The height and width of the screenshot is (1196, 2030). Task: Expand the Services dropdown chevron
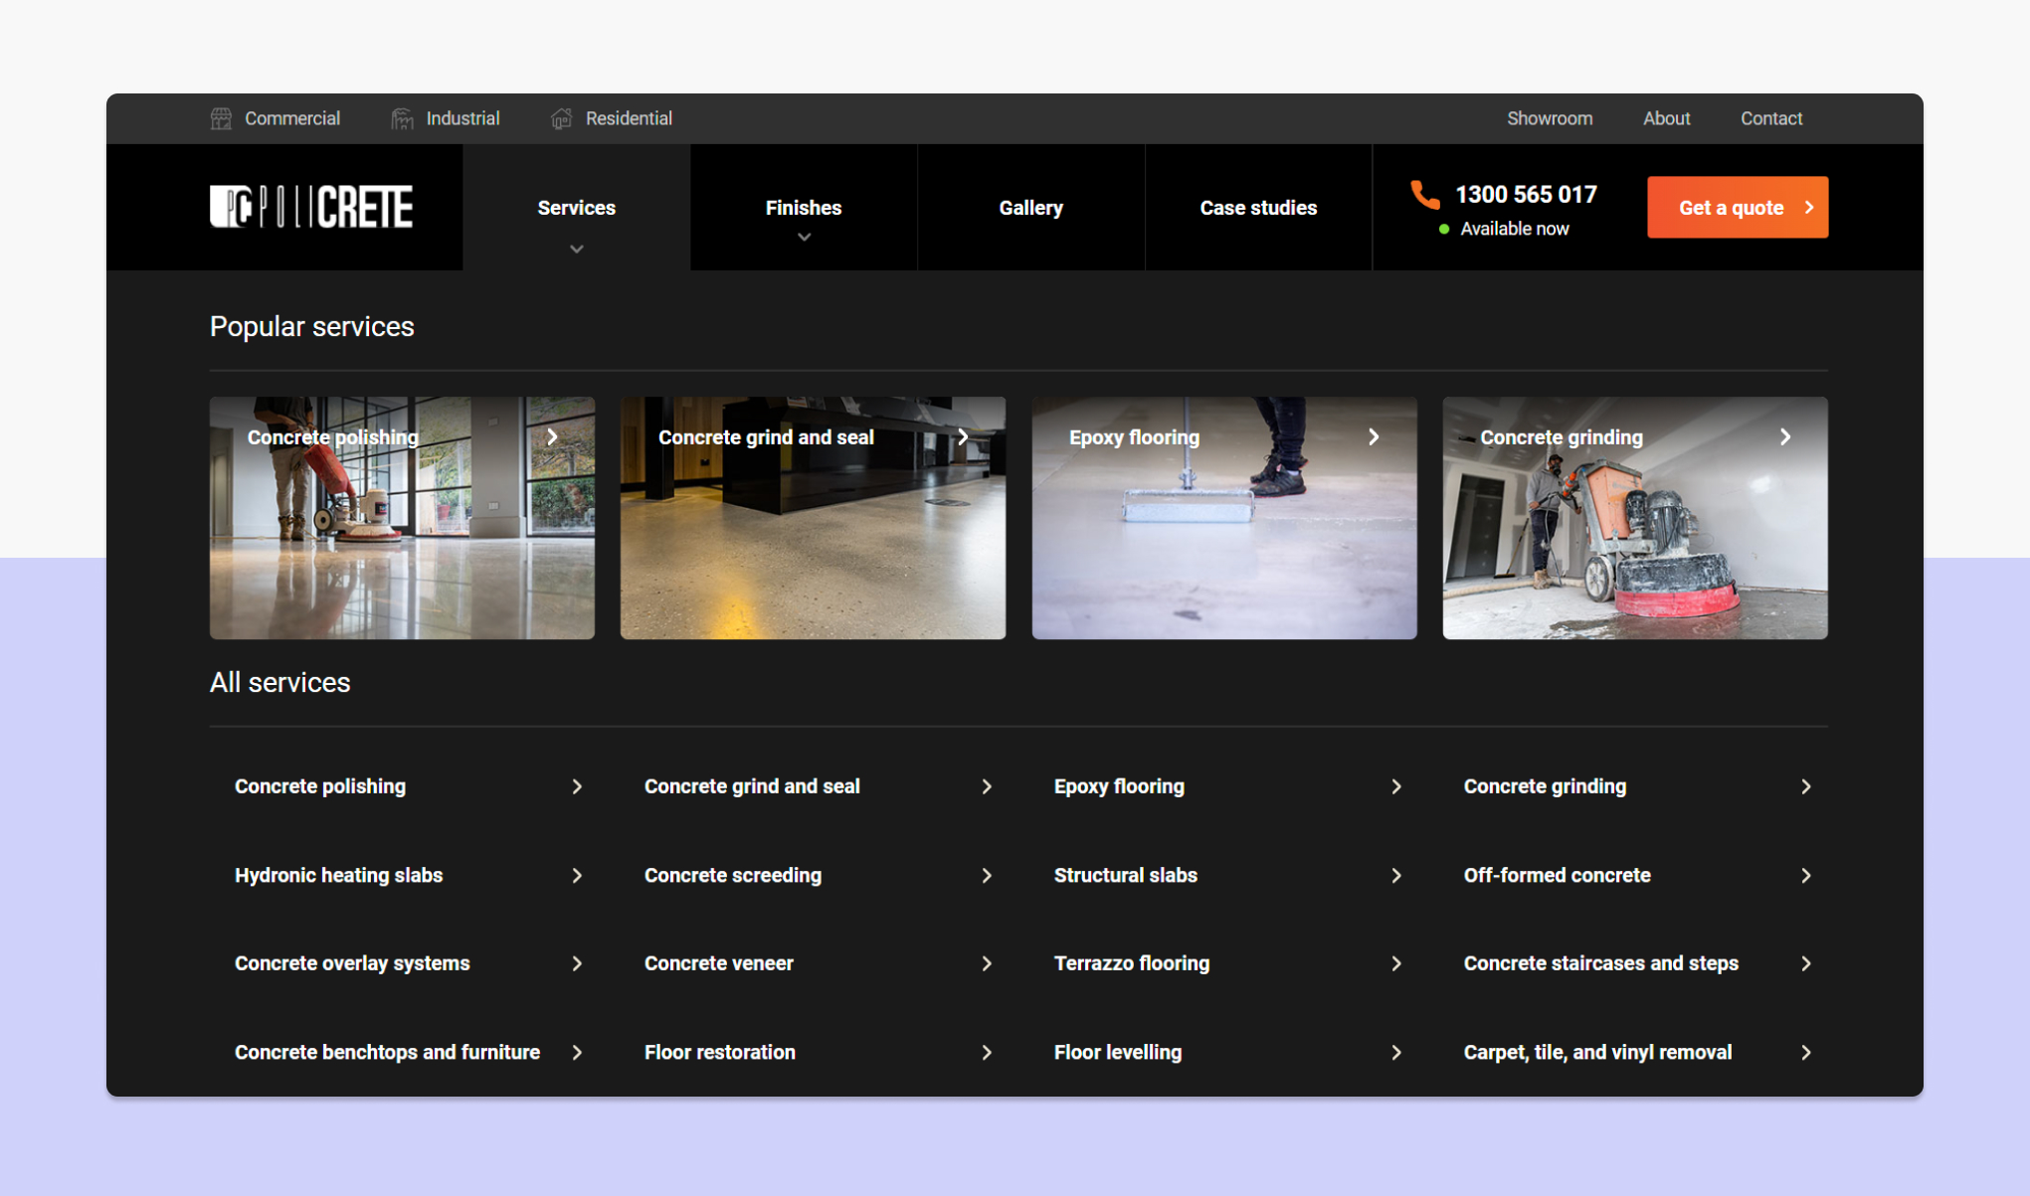tap(576, 249)
